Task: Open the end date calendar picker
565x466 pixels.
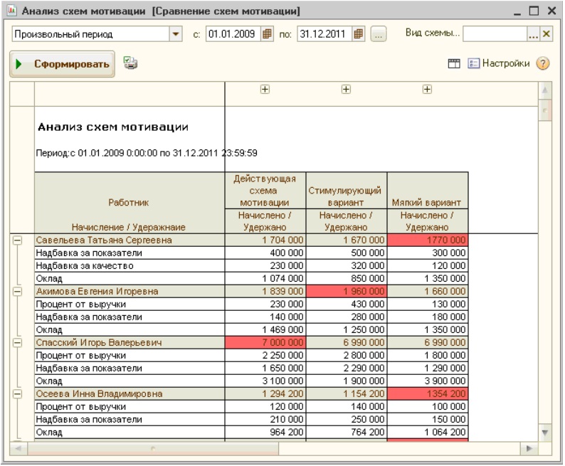Action: click(359, 33)
